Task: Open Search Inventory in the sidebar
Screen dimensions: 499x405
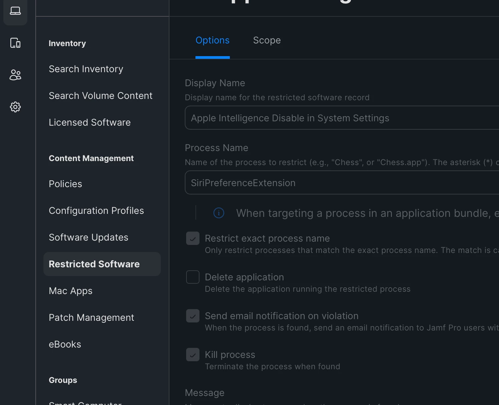Action: [86, 69]
